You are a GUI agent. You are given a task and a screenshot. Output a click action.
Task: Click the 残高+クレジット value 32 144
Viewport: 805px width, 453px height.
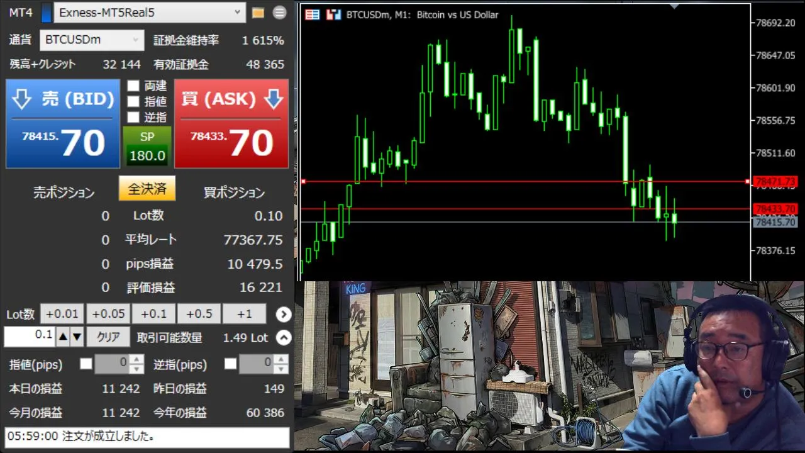122,64
